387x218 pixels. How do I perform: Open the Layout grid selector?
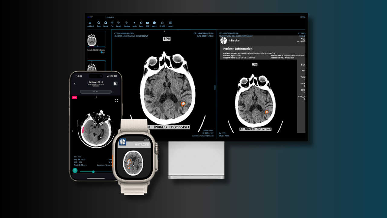(170, 23)
